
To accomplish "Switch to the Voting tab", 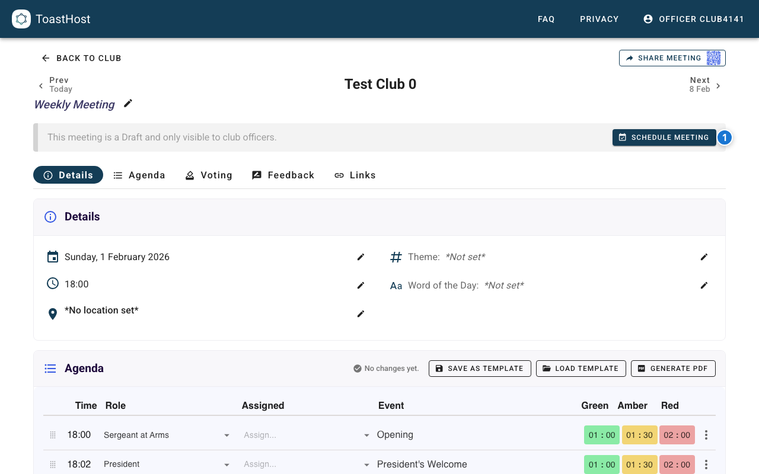I will coord(209,175).
